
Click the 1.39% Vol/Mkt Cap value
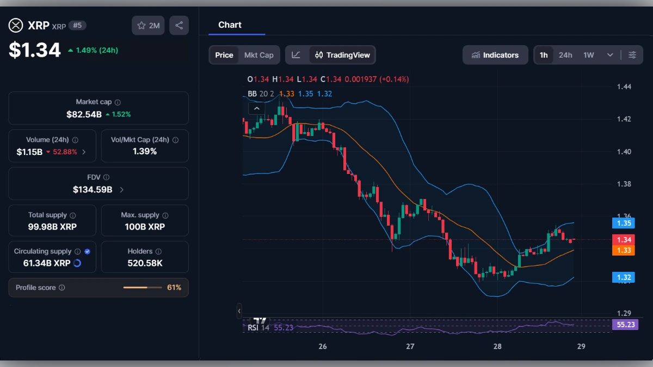145,152
